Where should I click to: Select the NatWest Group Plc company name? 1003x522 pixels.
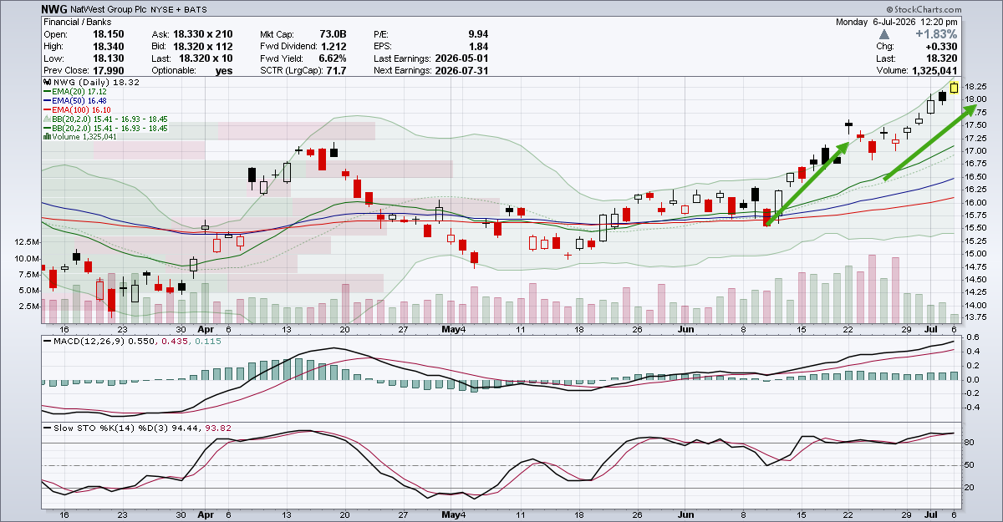coord(109,8)
